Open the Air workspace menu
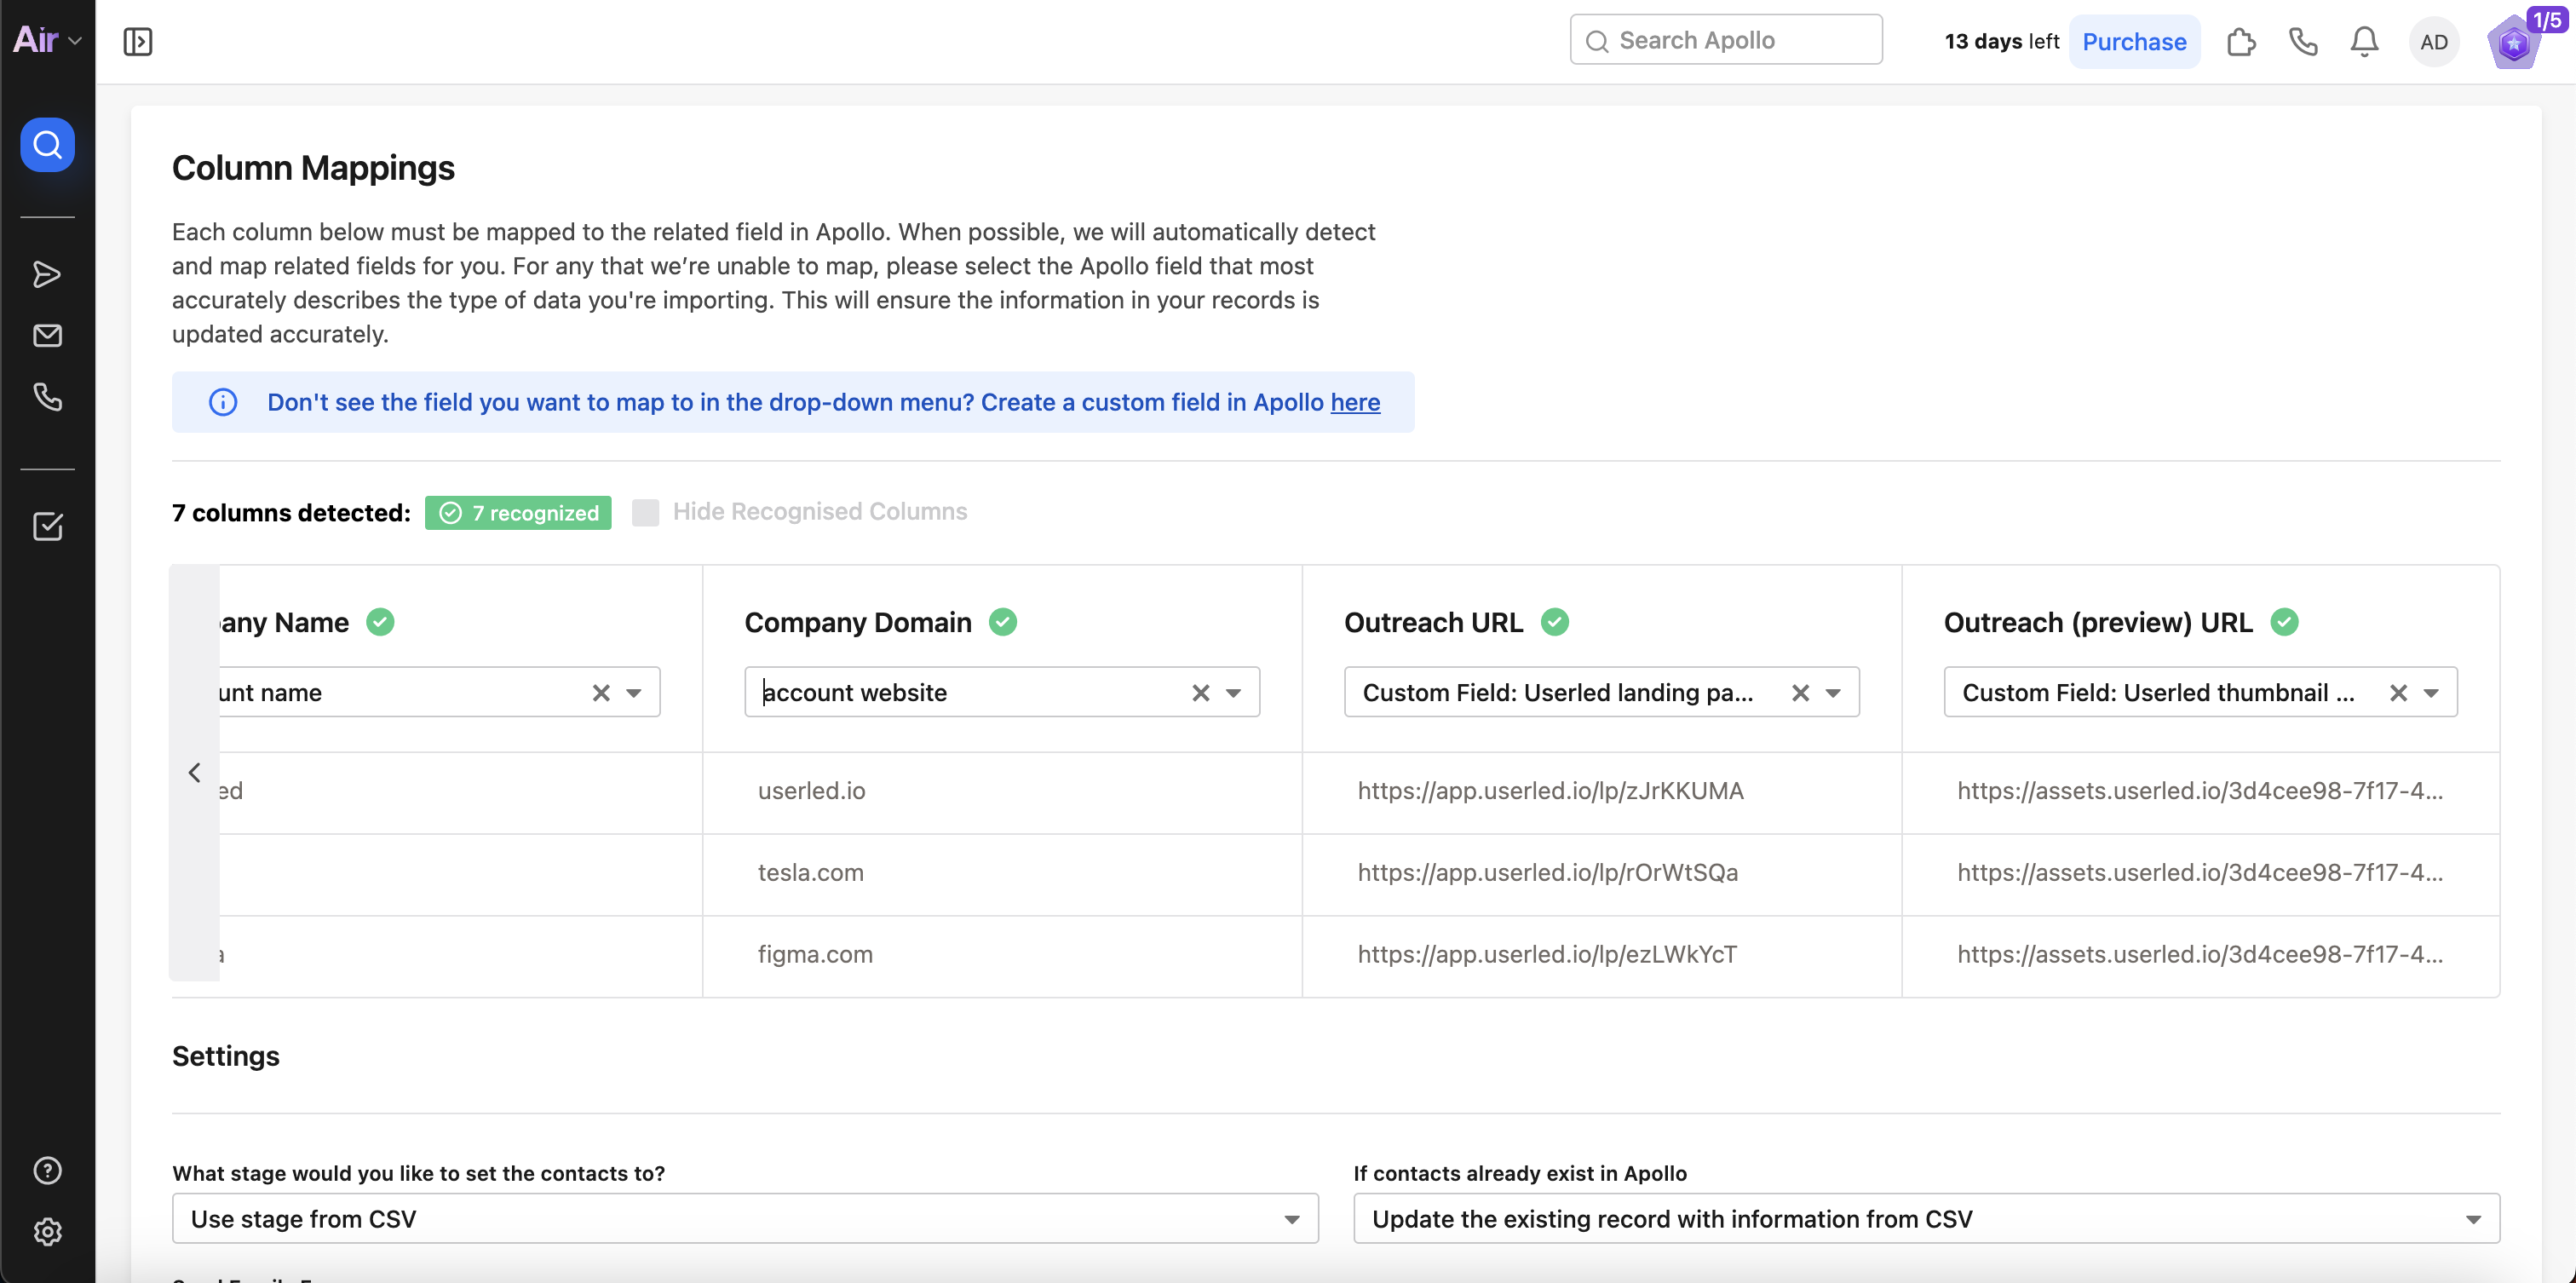 coord(46,40)
